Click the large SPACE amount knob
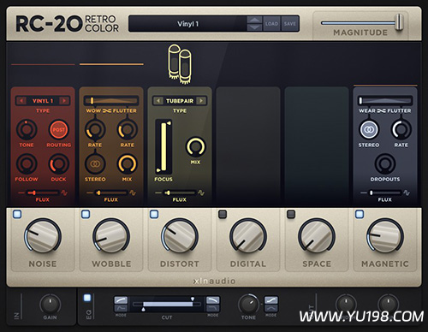Screen dimensions: 428x332 [x=317, y=236]
